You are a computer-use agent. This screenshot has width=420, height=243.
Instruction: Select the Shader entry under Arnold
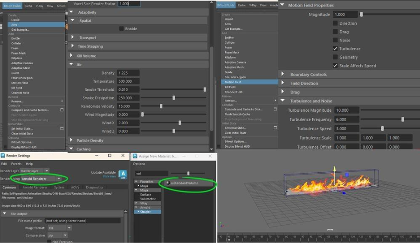[148, 212]
